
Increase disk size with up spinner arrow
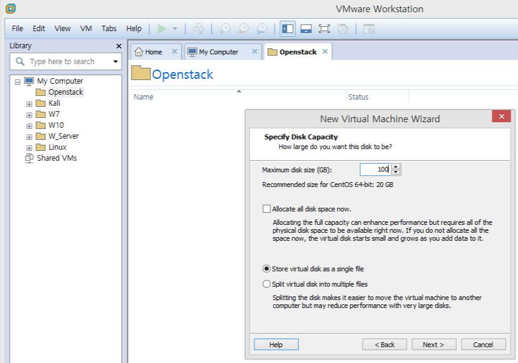pyautogui.click(x=396, y=167)
